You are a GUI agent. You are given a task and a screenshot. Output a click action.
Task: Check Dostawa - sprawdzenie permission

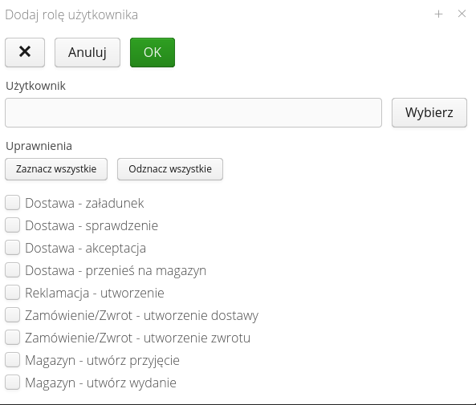[13, 225]
